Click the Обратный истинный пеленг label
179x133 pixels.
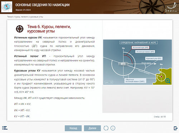(x=135, y=80)
